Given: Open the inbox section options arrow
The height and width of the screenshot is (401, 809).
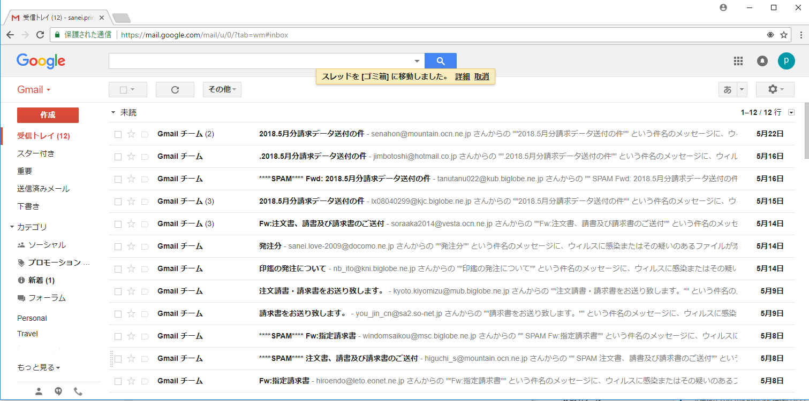Looking at the screenshot, I should click(x=791, y=112).
